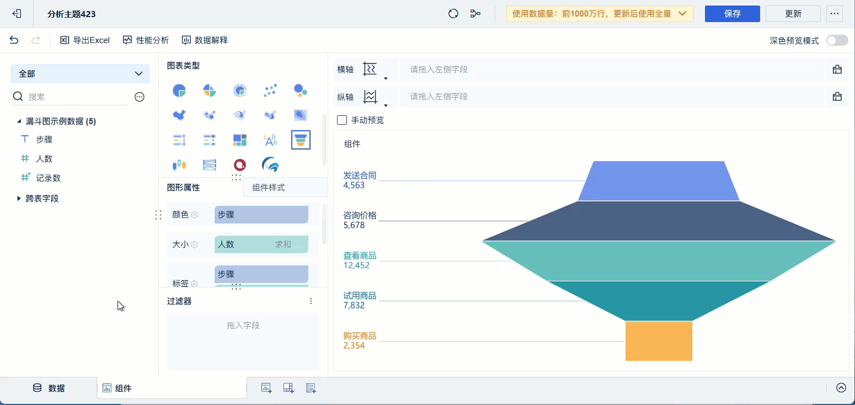Click the toolbox icon on 纵轴 row
The width and height of the screenshot is (855, 405).
pyautogui.click(x=837, y=97)
